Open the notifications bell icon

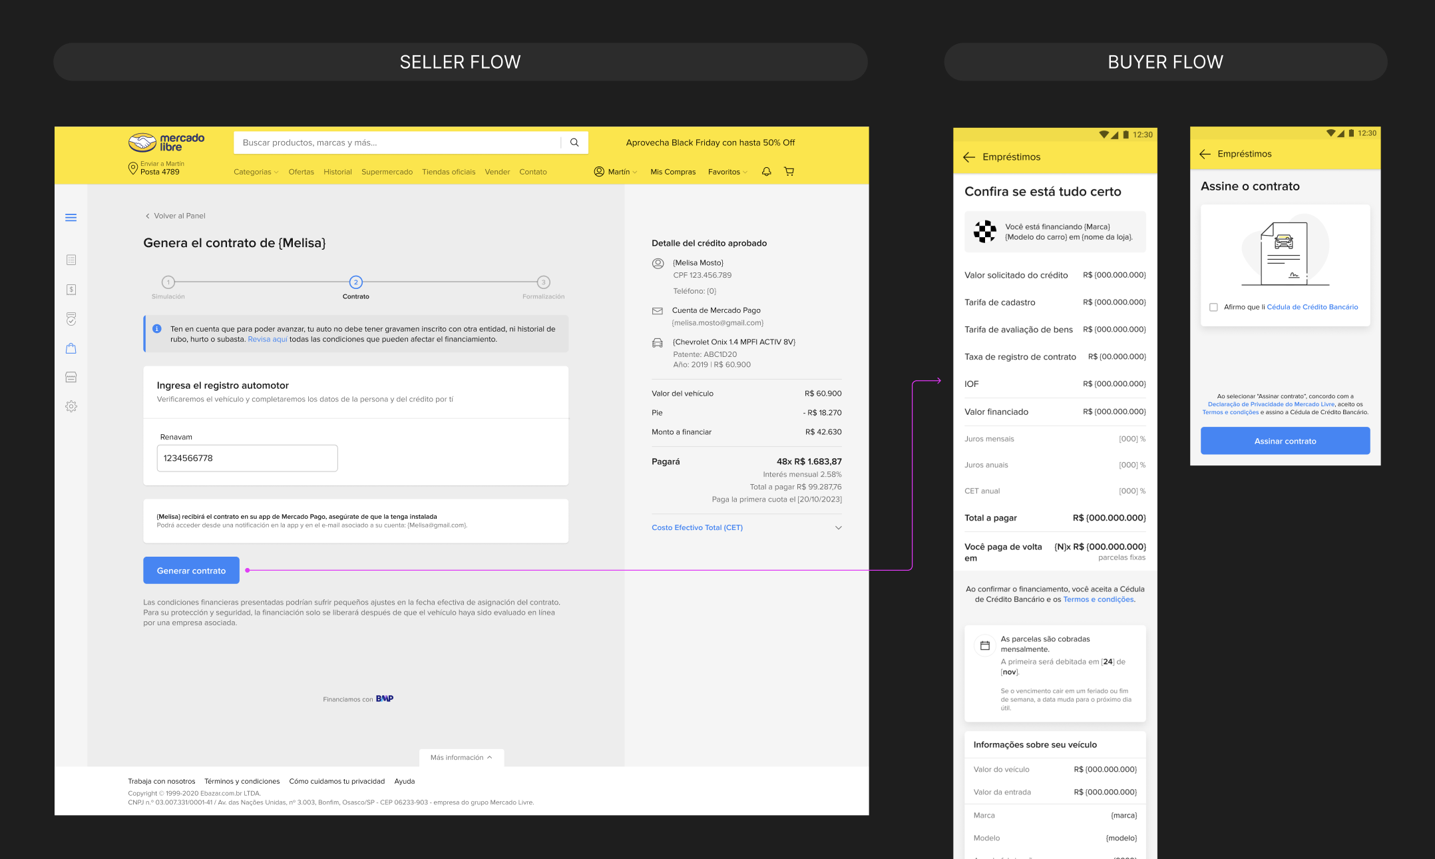click(x=766, y=172)
